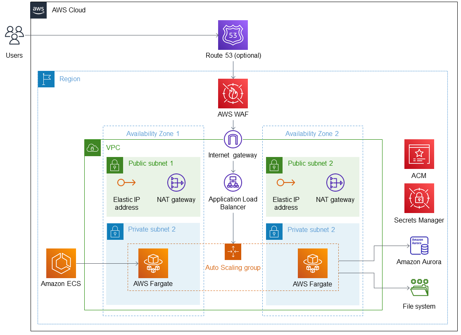Select "Private subnet 2" title in Availability Zone 1
Viewport: 461px width, 335px height.
coord(152,230)
